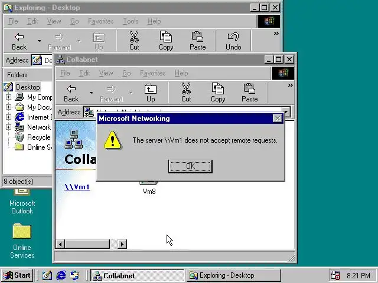
Task: Open Go menu in Collabnet window
Action: (126, 73)
